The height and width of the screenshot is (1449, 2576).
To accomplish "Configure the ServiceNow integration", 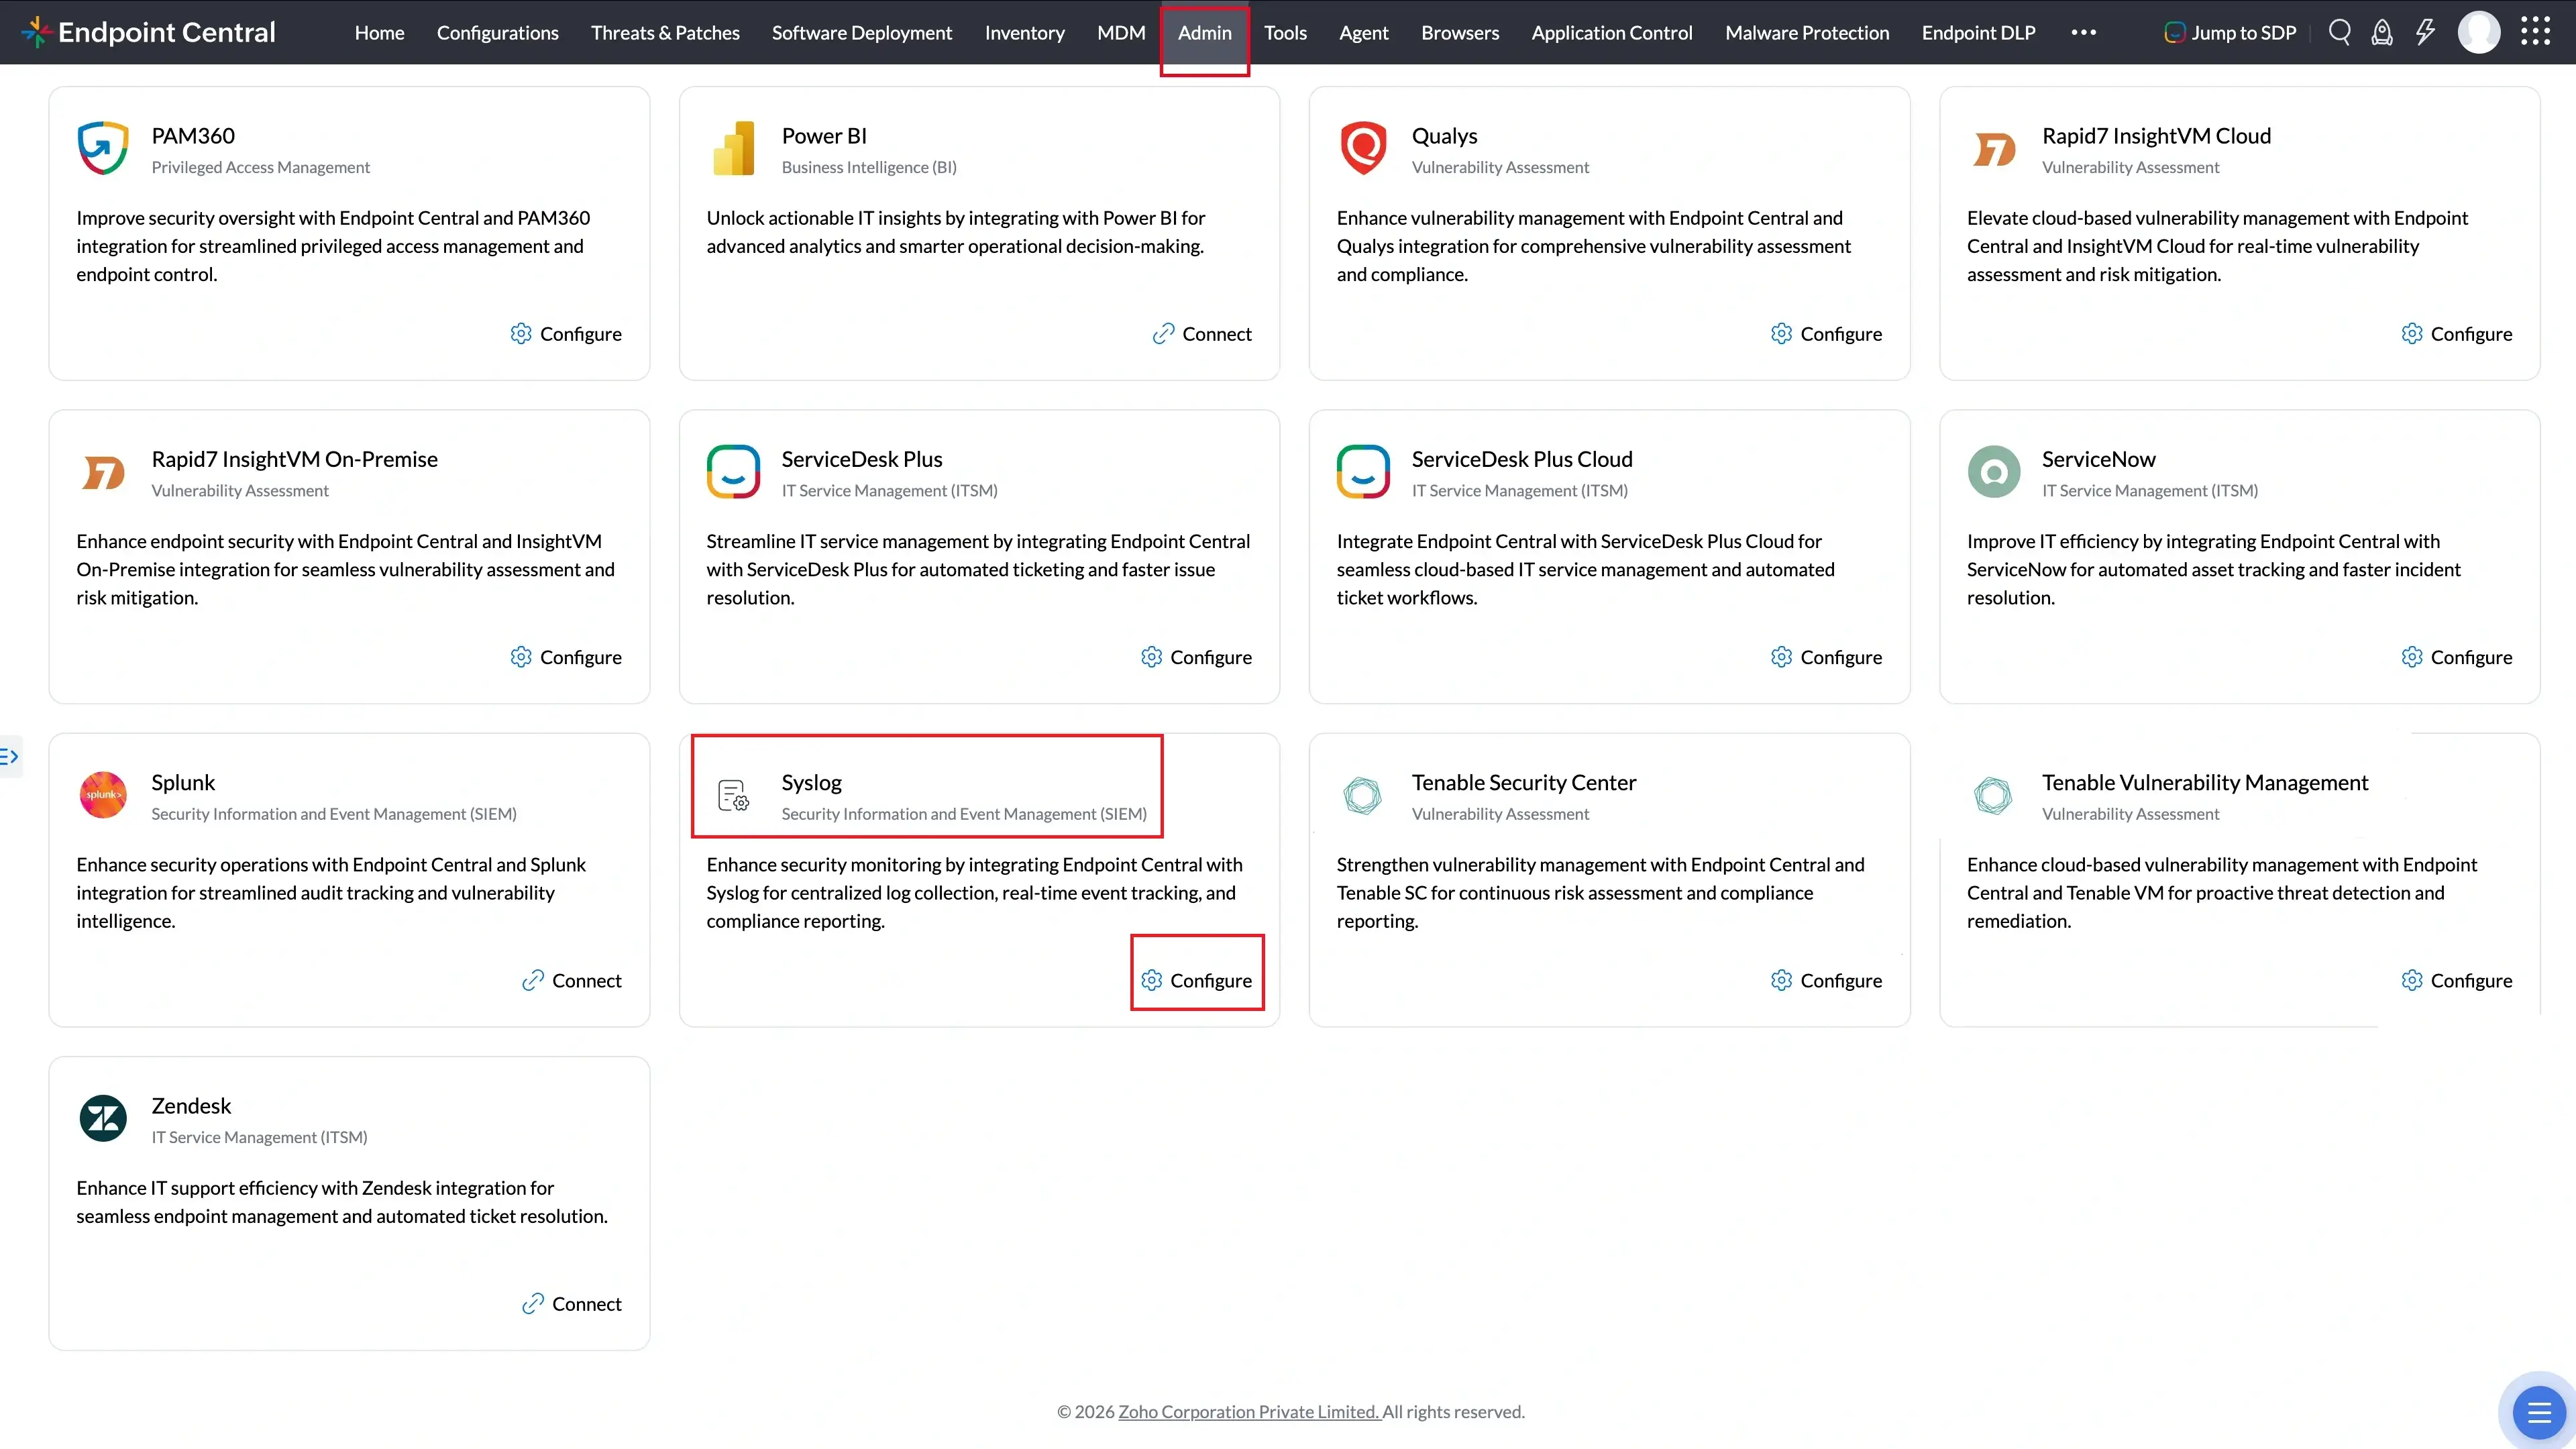I will tap(2456, 657).
